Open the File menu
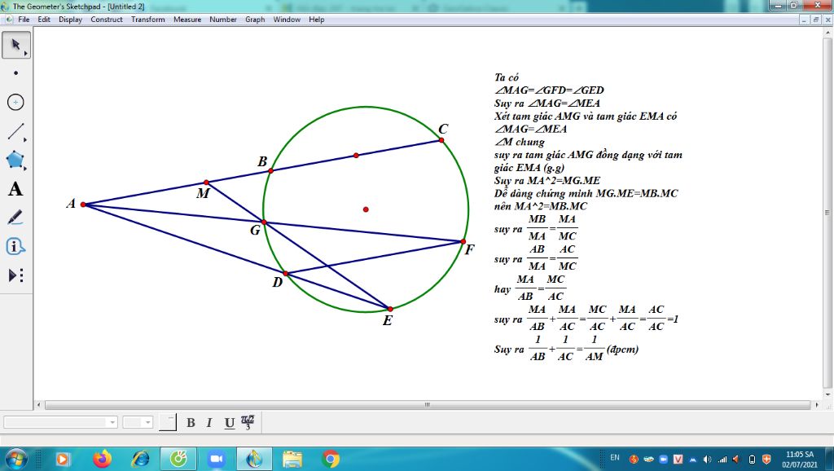Screen dimensions: 834x471 pyautogui.click(x=24, y=20)
